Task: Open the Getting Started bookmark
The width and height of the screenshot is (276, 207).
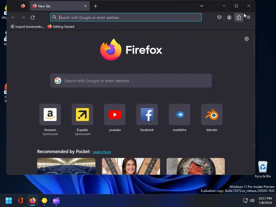Action: click(61, 27)
